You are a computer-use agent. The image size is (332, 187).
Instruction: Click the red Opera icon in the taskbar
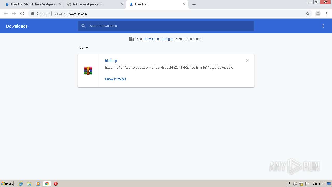[56, 184]
